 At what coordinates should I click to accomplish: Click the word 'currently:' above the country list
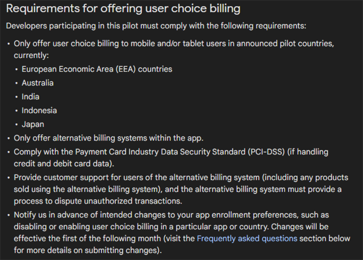[x=31, y=55]
